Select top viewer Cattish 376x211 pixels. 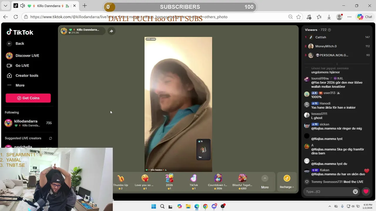pyautogui.click(x=337, y=37)
